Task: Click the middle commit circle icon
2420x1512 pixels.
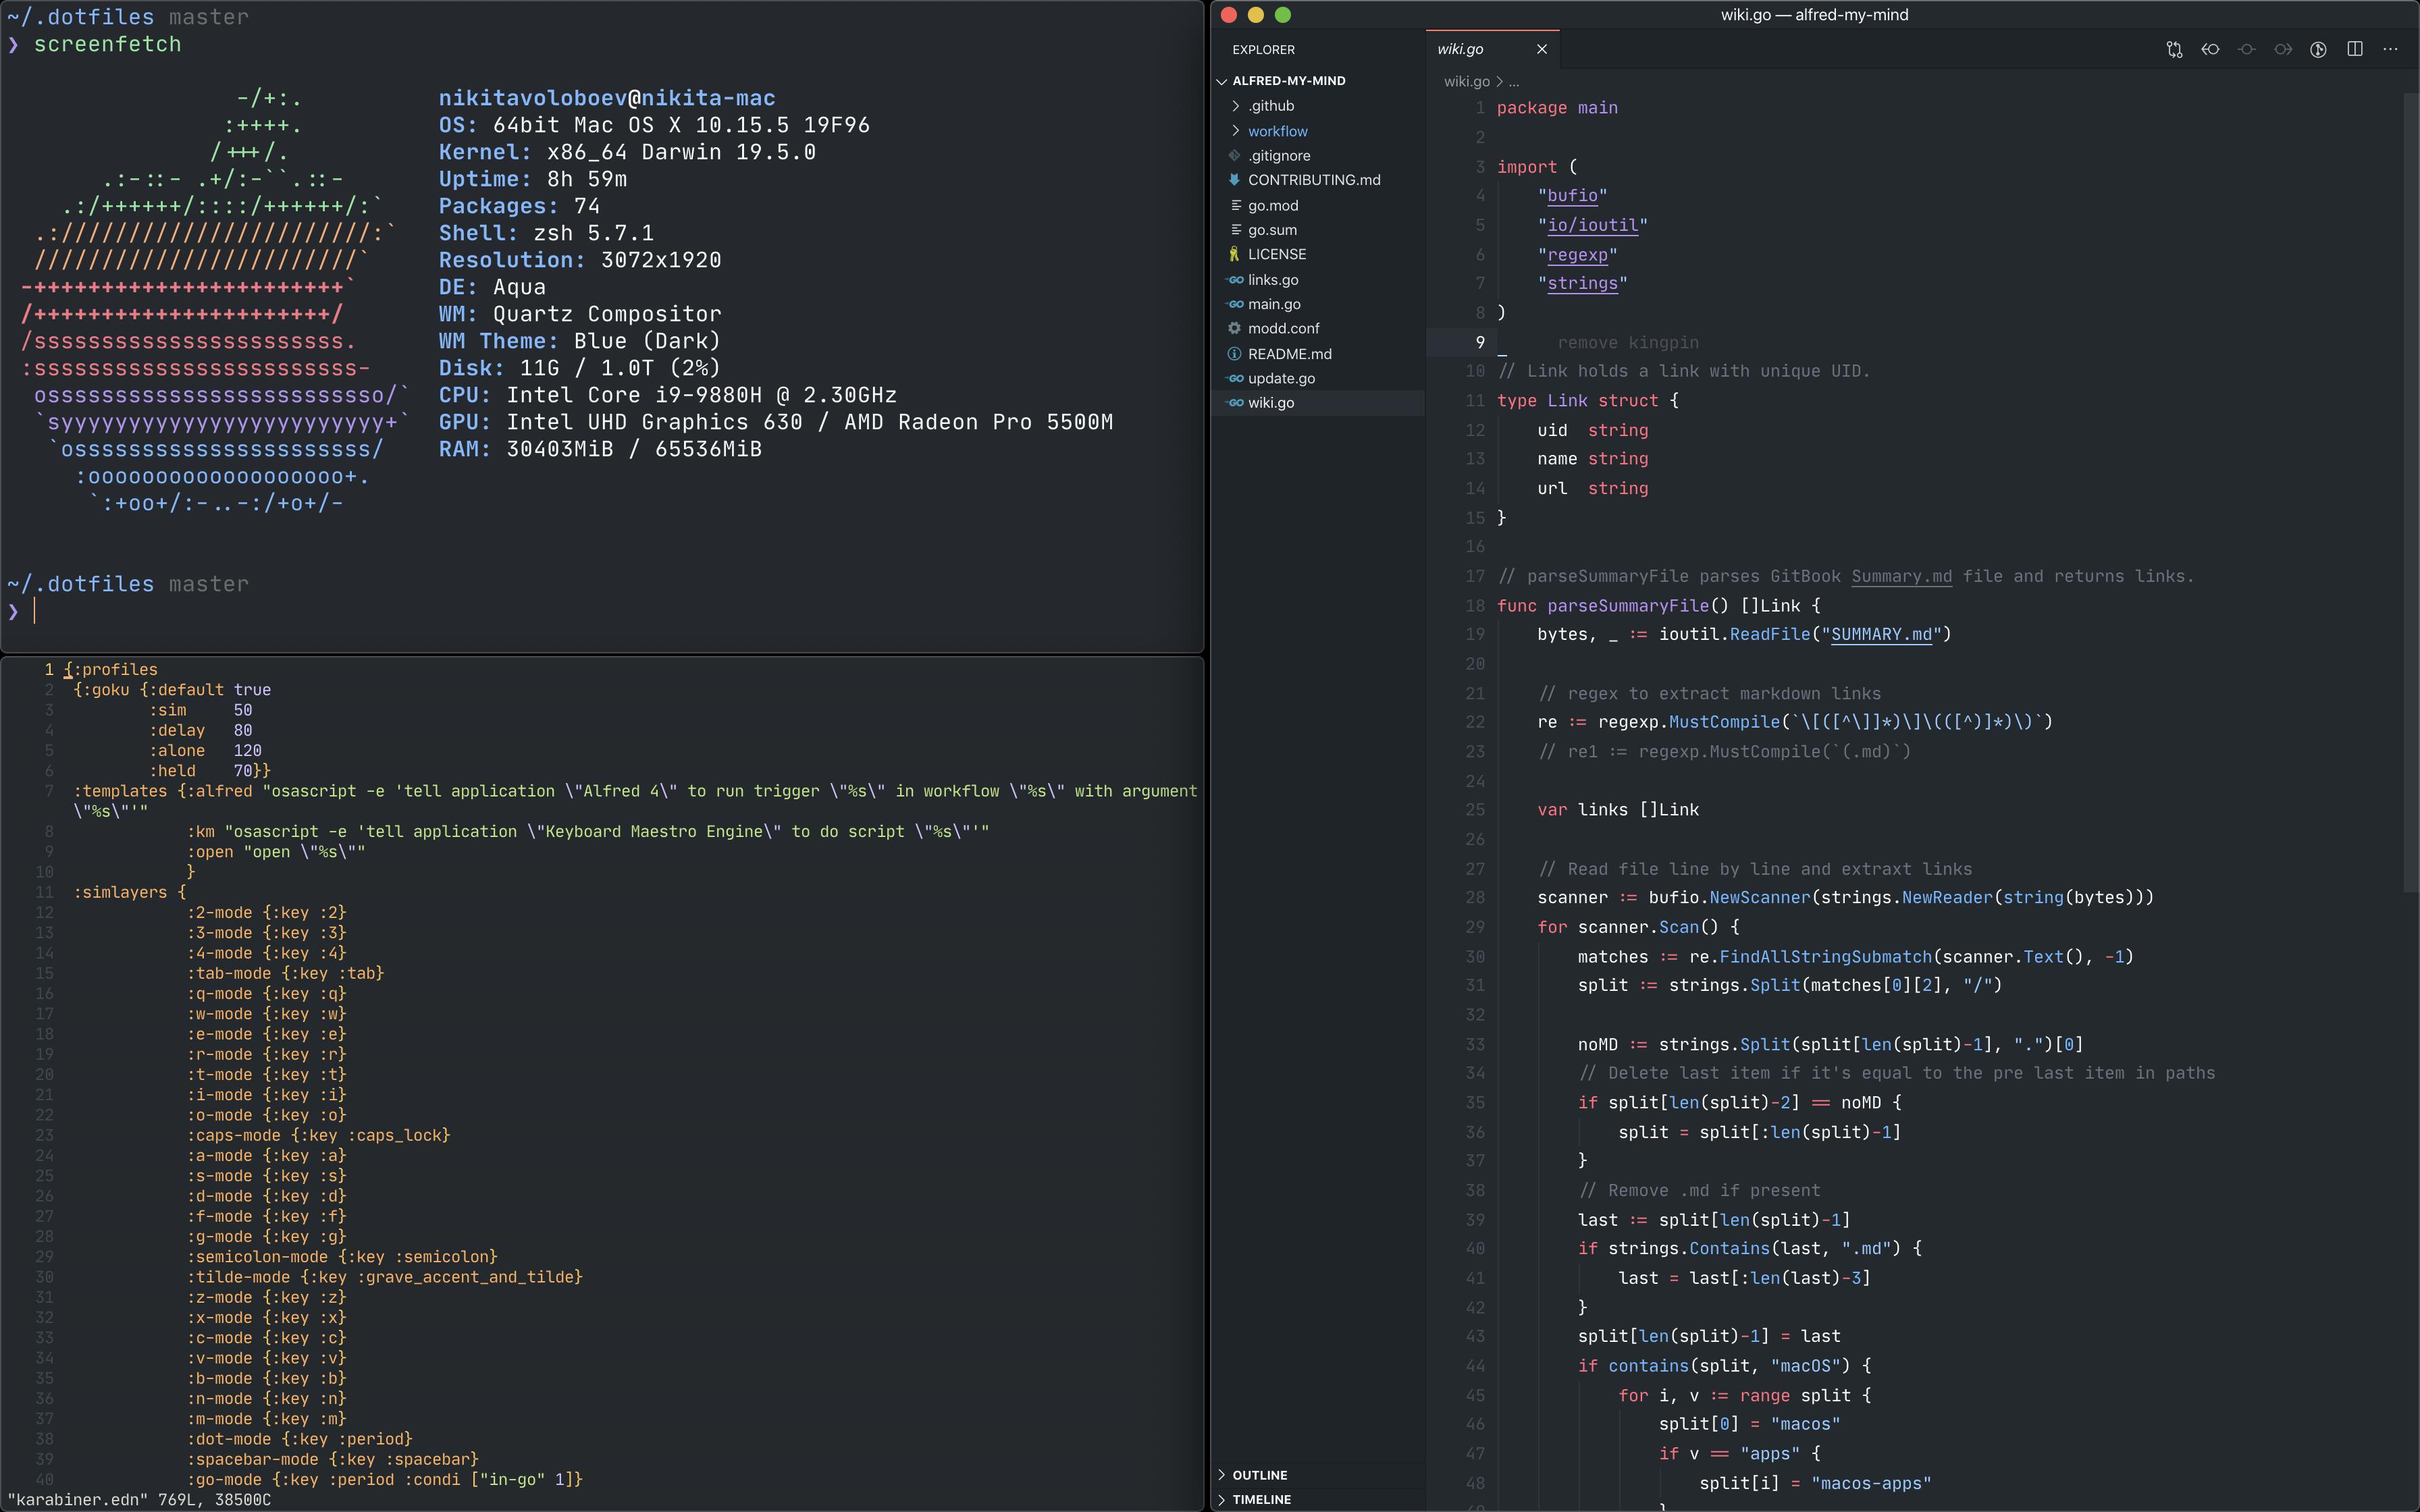Action: [2246, 49]
